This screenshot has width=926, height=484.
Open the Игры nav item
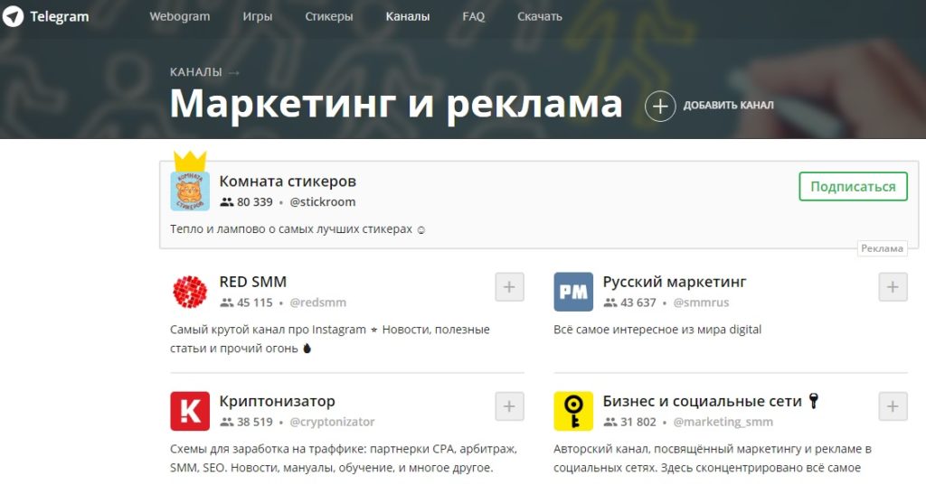point(258,16)
